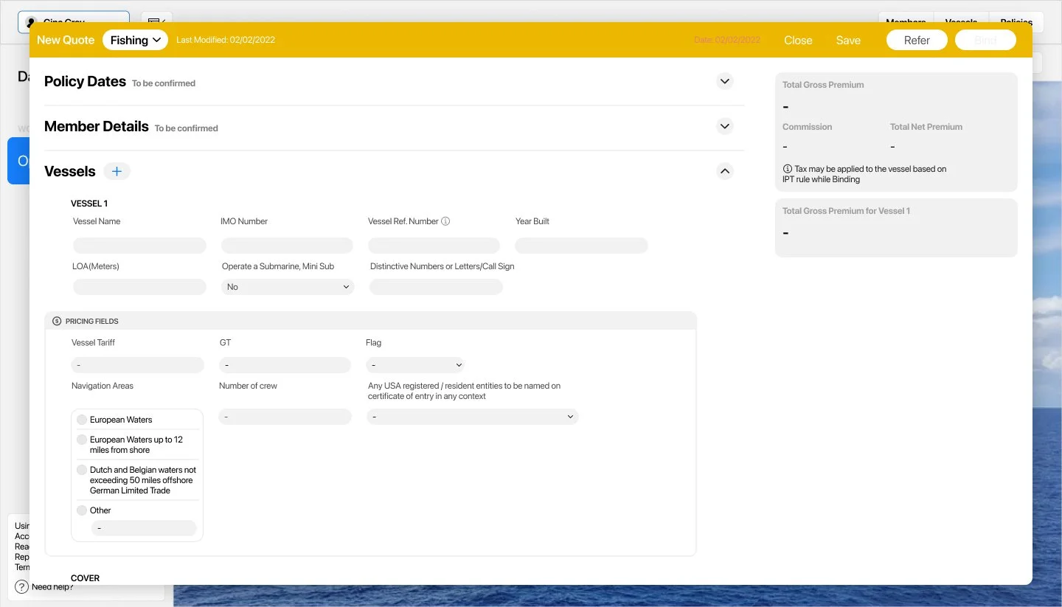The height and width of the screenshot is (607, 1062).
Task: Click the LOA(Meters) input field
Action: [x=139, y=287]
